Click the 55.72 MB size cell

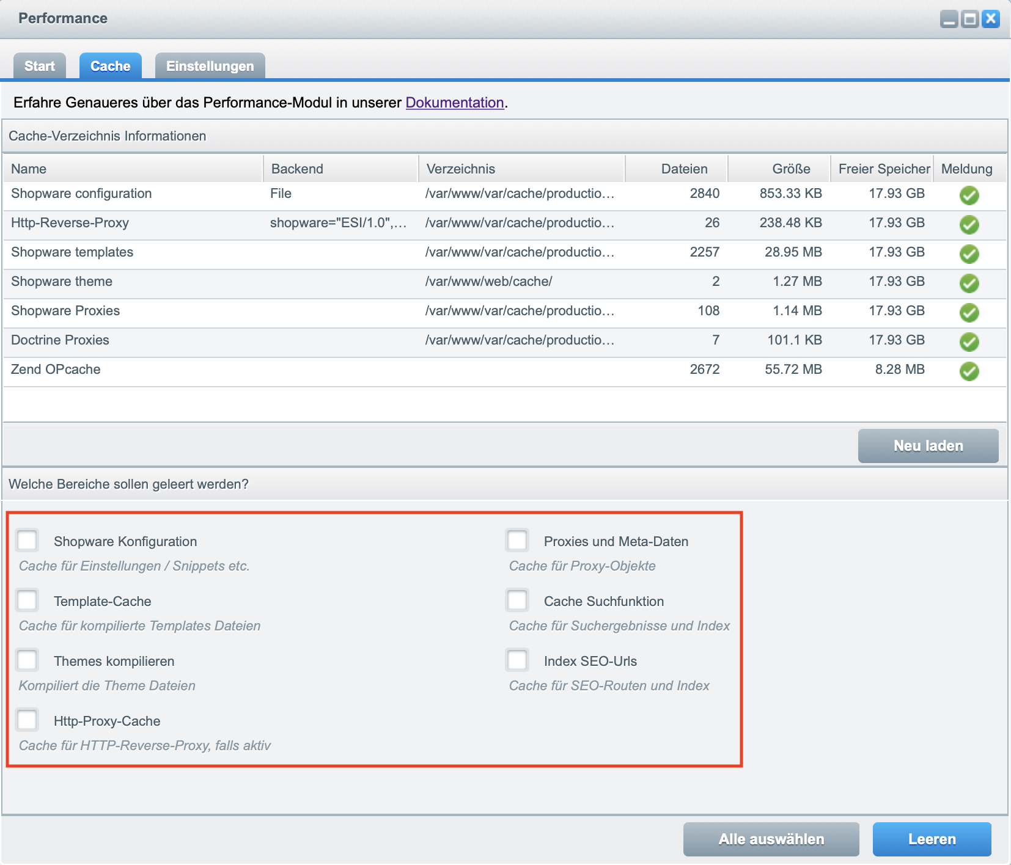793,370
